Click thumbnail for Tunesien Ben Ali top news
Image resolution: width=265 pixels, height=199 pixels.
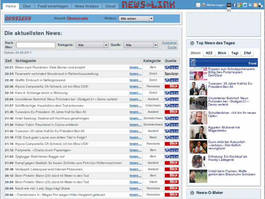coord(198,89)
